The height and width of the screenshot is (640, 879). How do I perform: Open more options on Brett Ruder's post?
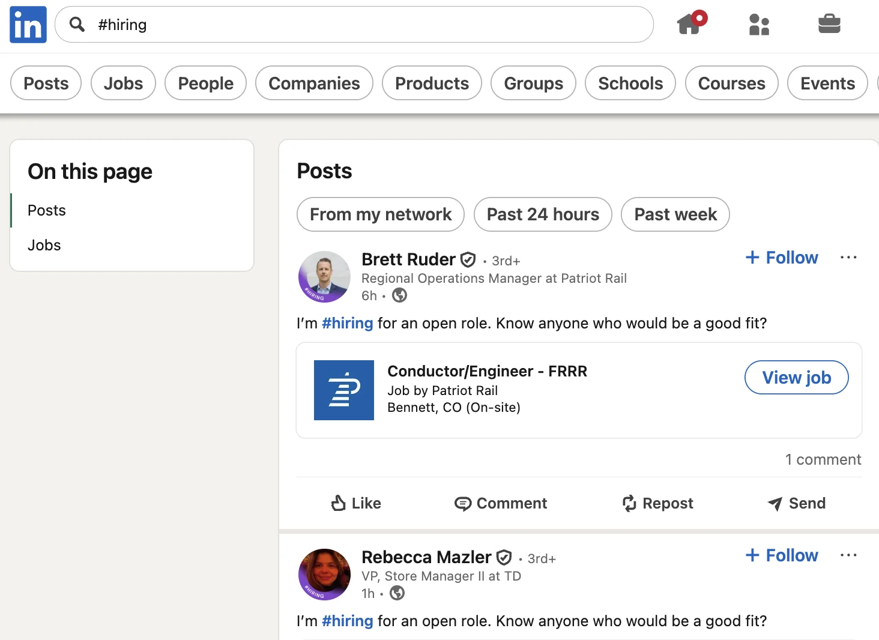848,257
